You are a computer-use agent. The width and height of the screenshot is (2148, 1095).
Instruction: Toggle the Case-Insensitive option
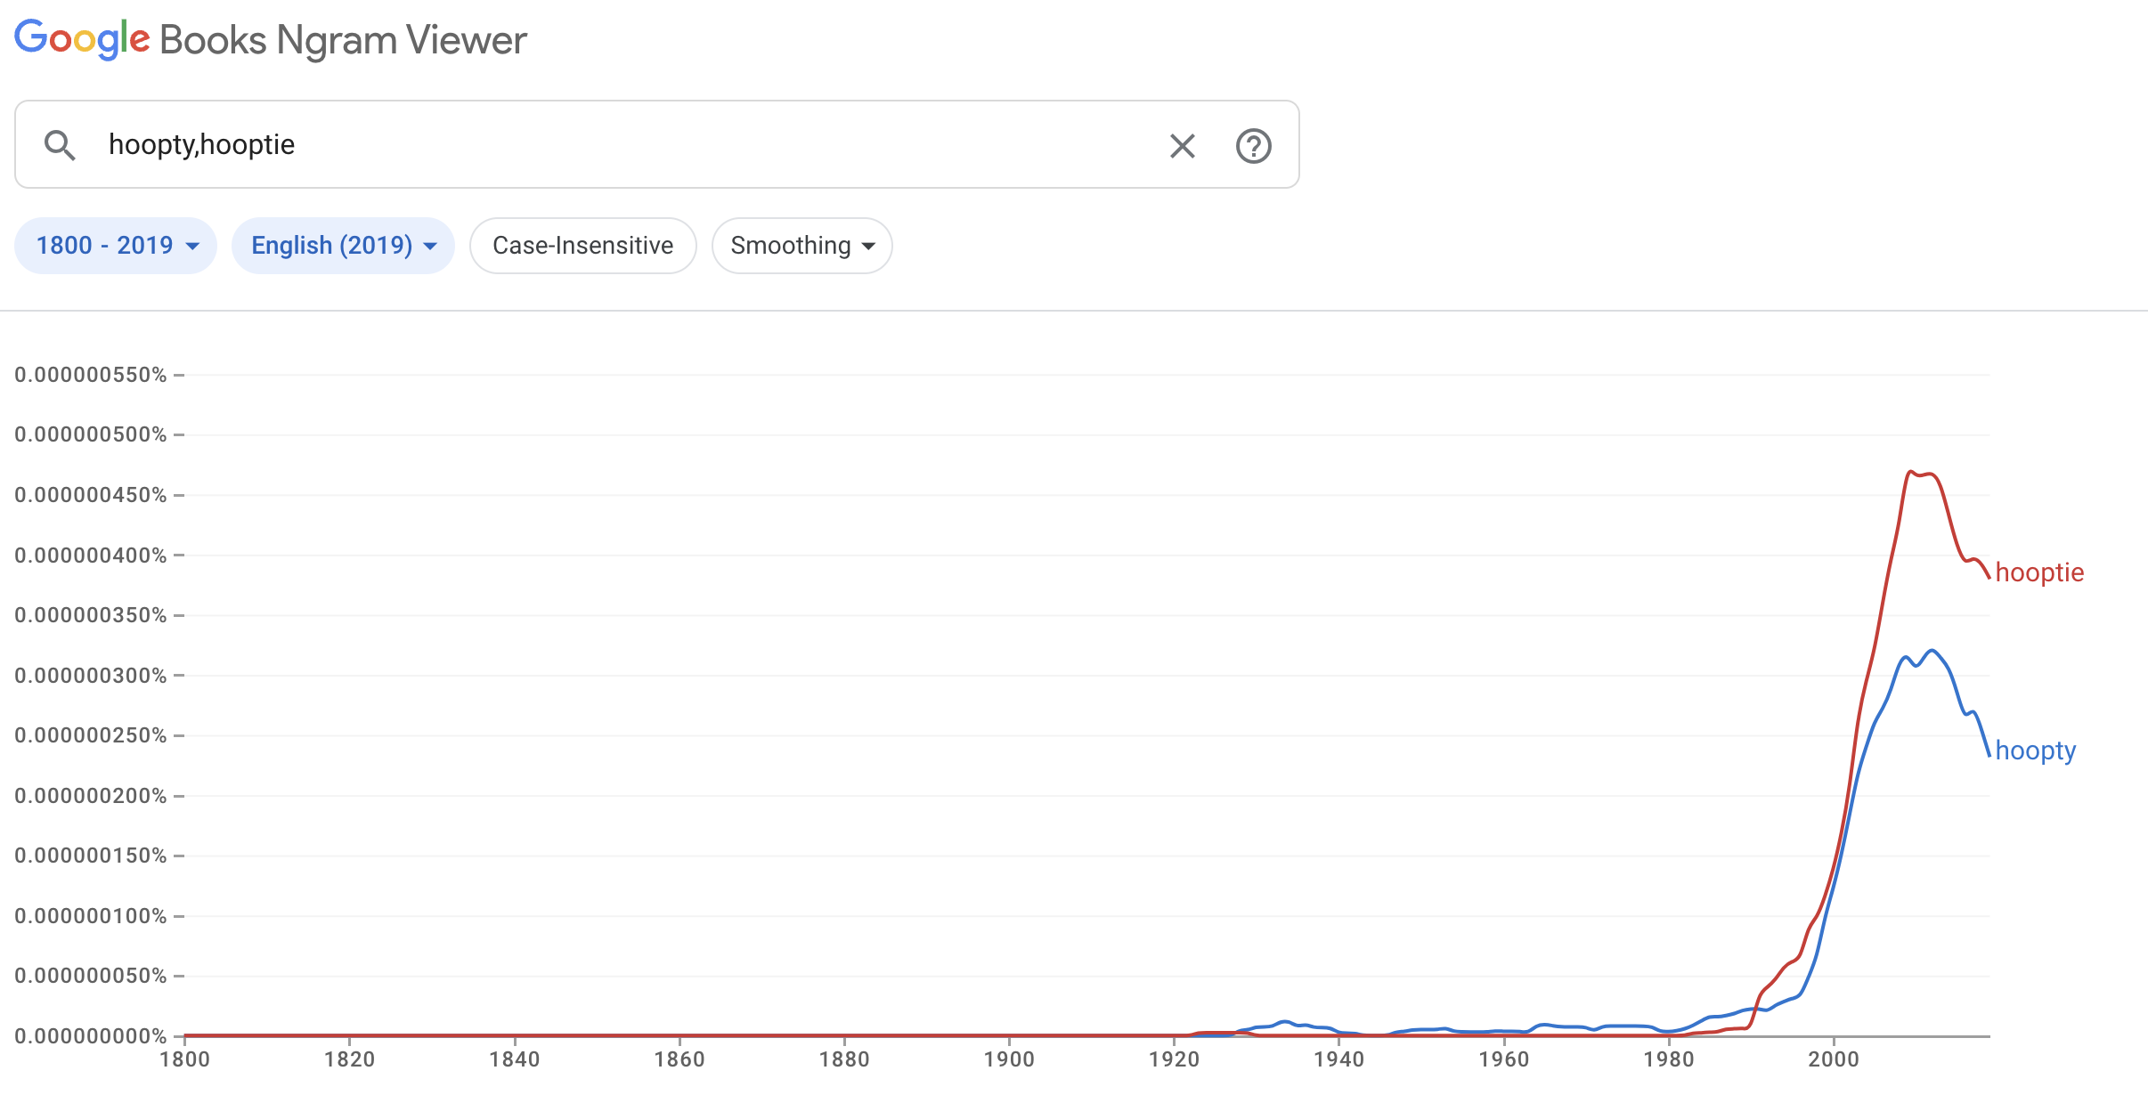tap(582, 246)
